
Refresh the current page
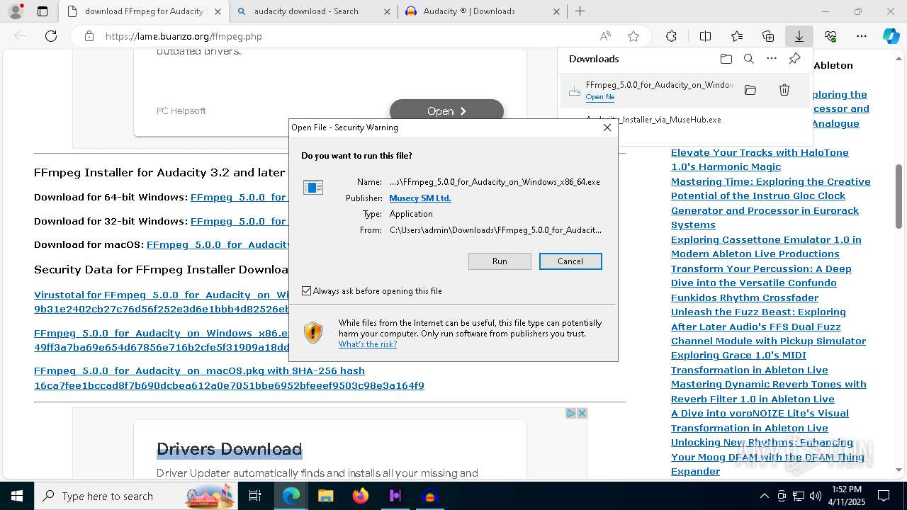51,36
